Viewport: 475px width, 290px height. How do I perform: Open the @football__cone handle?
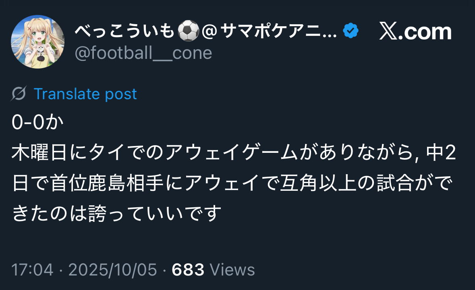pos(143,53)
